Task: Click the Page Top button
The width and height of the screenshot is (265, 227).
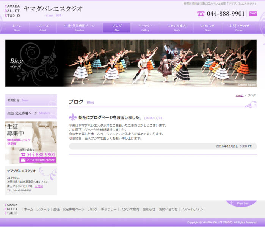Action: 241,203
